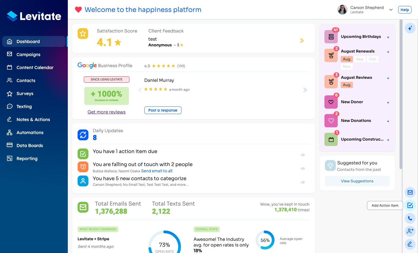The width and height of the screenshot is (418, 253).
Task: Select Aug. tab under August Reviews
Action: tap(347, 85)
